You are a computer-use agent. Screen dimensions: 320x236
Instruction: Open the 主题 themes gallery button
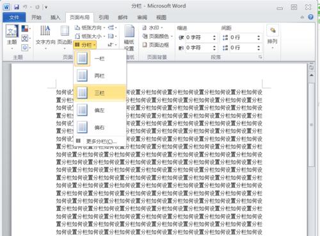pos(12,37)
